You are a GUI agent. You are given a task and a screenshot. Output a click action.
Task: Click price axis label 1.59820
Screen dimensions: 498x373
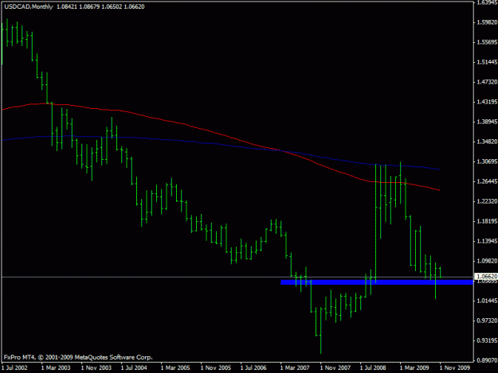pyautogui.click(x=487, y=22)
